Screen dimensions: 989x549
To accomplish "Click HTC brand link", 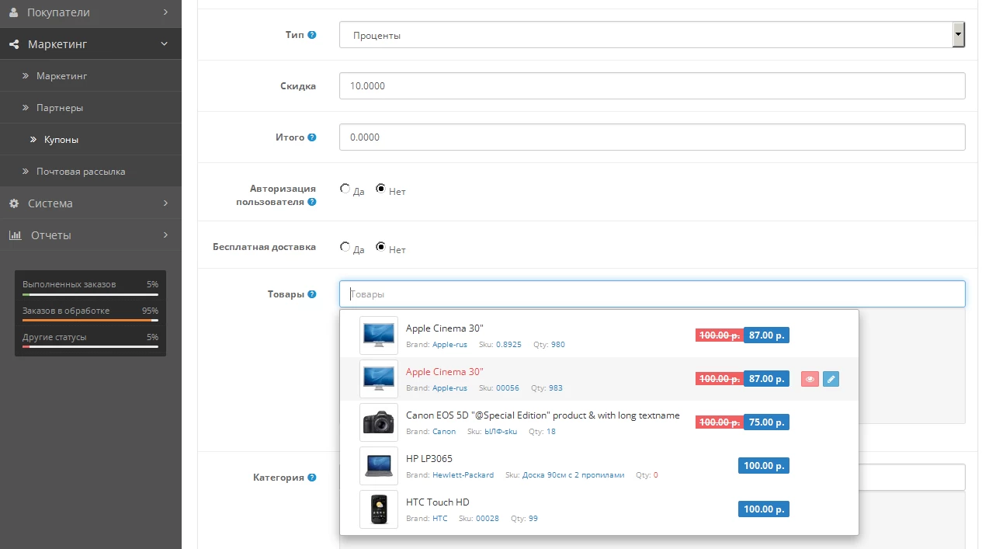I will click(440, 519).
